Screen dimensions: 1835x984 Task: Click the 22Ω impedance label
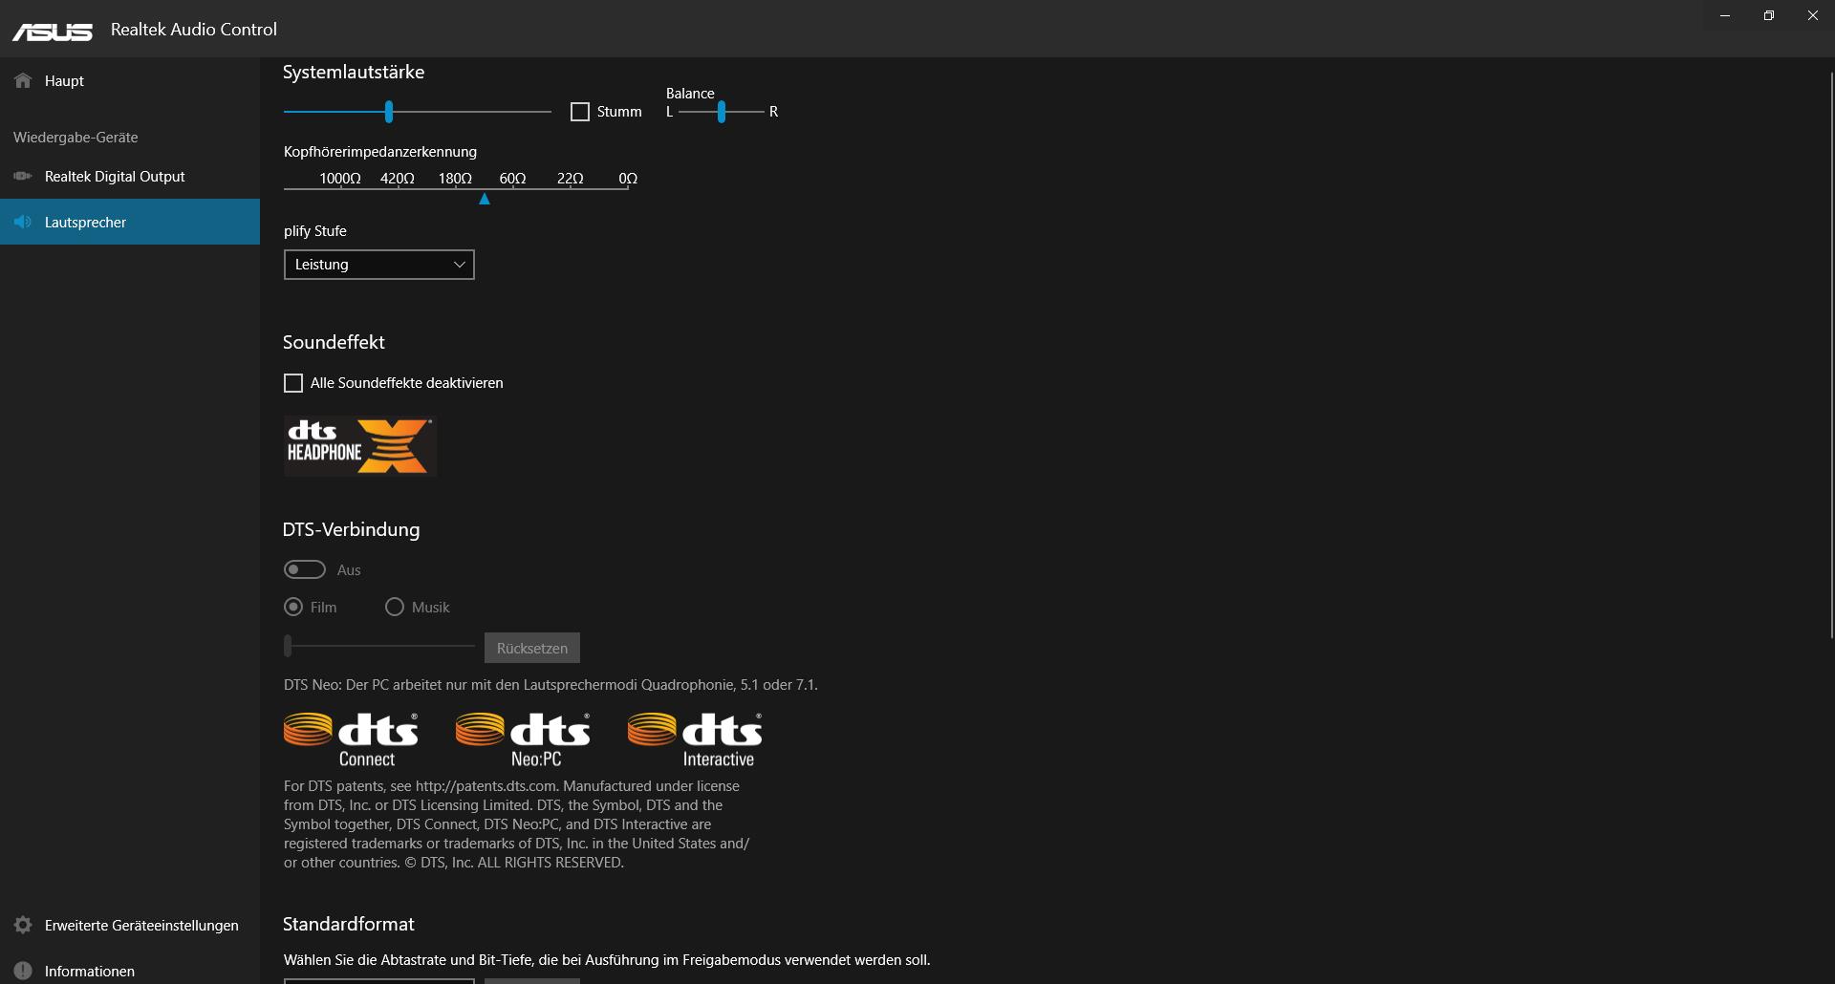[571, 178]
